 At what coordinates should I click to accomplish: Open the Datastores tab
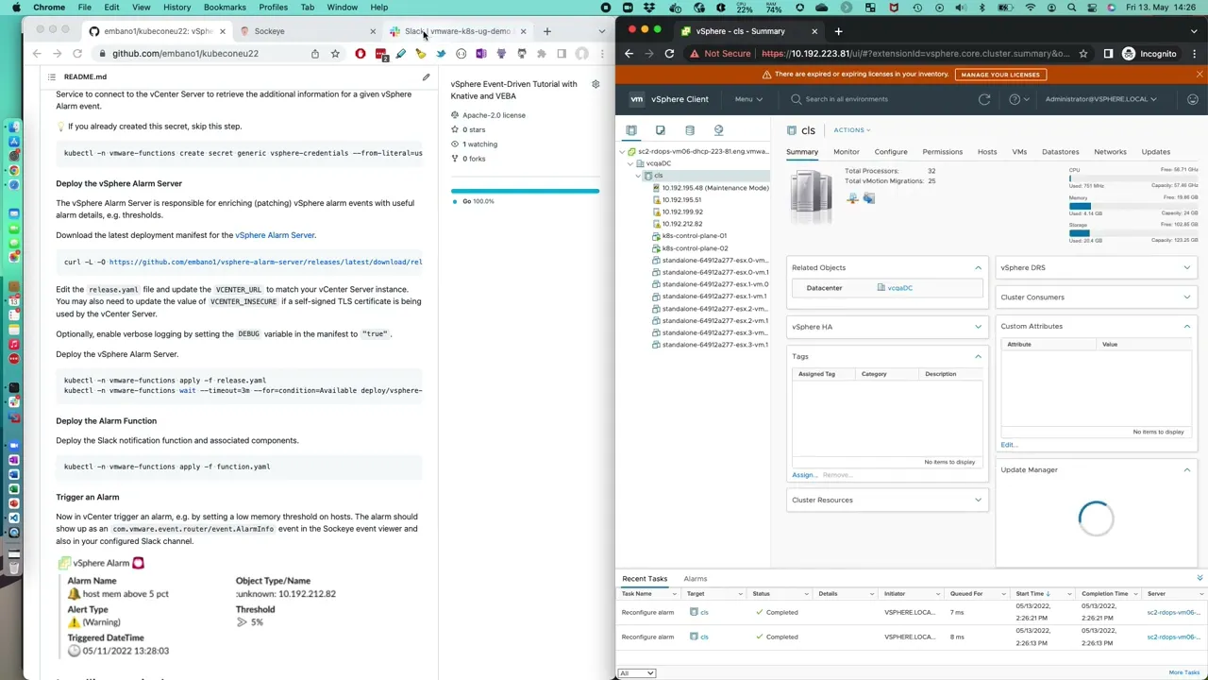point(1060,151)
